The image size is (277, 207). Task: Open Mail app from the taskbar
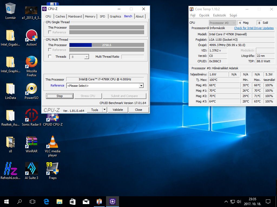86,202
